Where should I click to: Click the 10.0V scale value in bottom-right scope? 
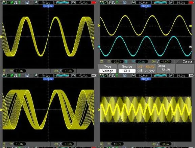click(117, 144)
